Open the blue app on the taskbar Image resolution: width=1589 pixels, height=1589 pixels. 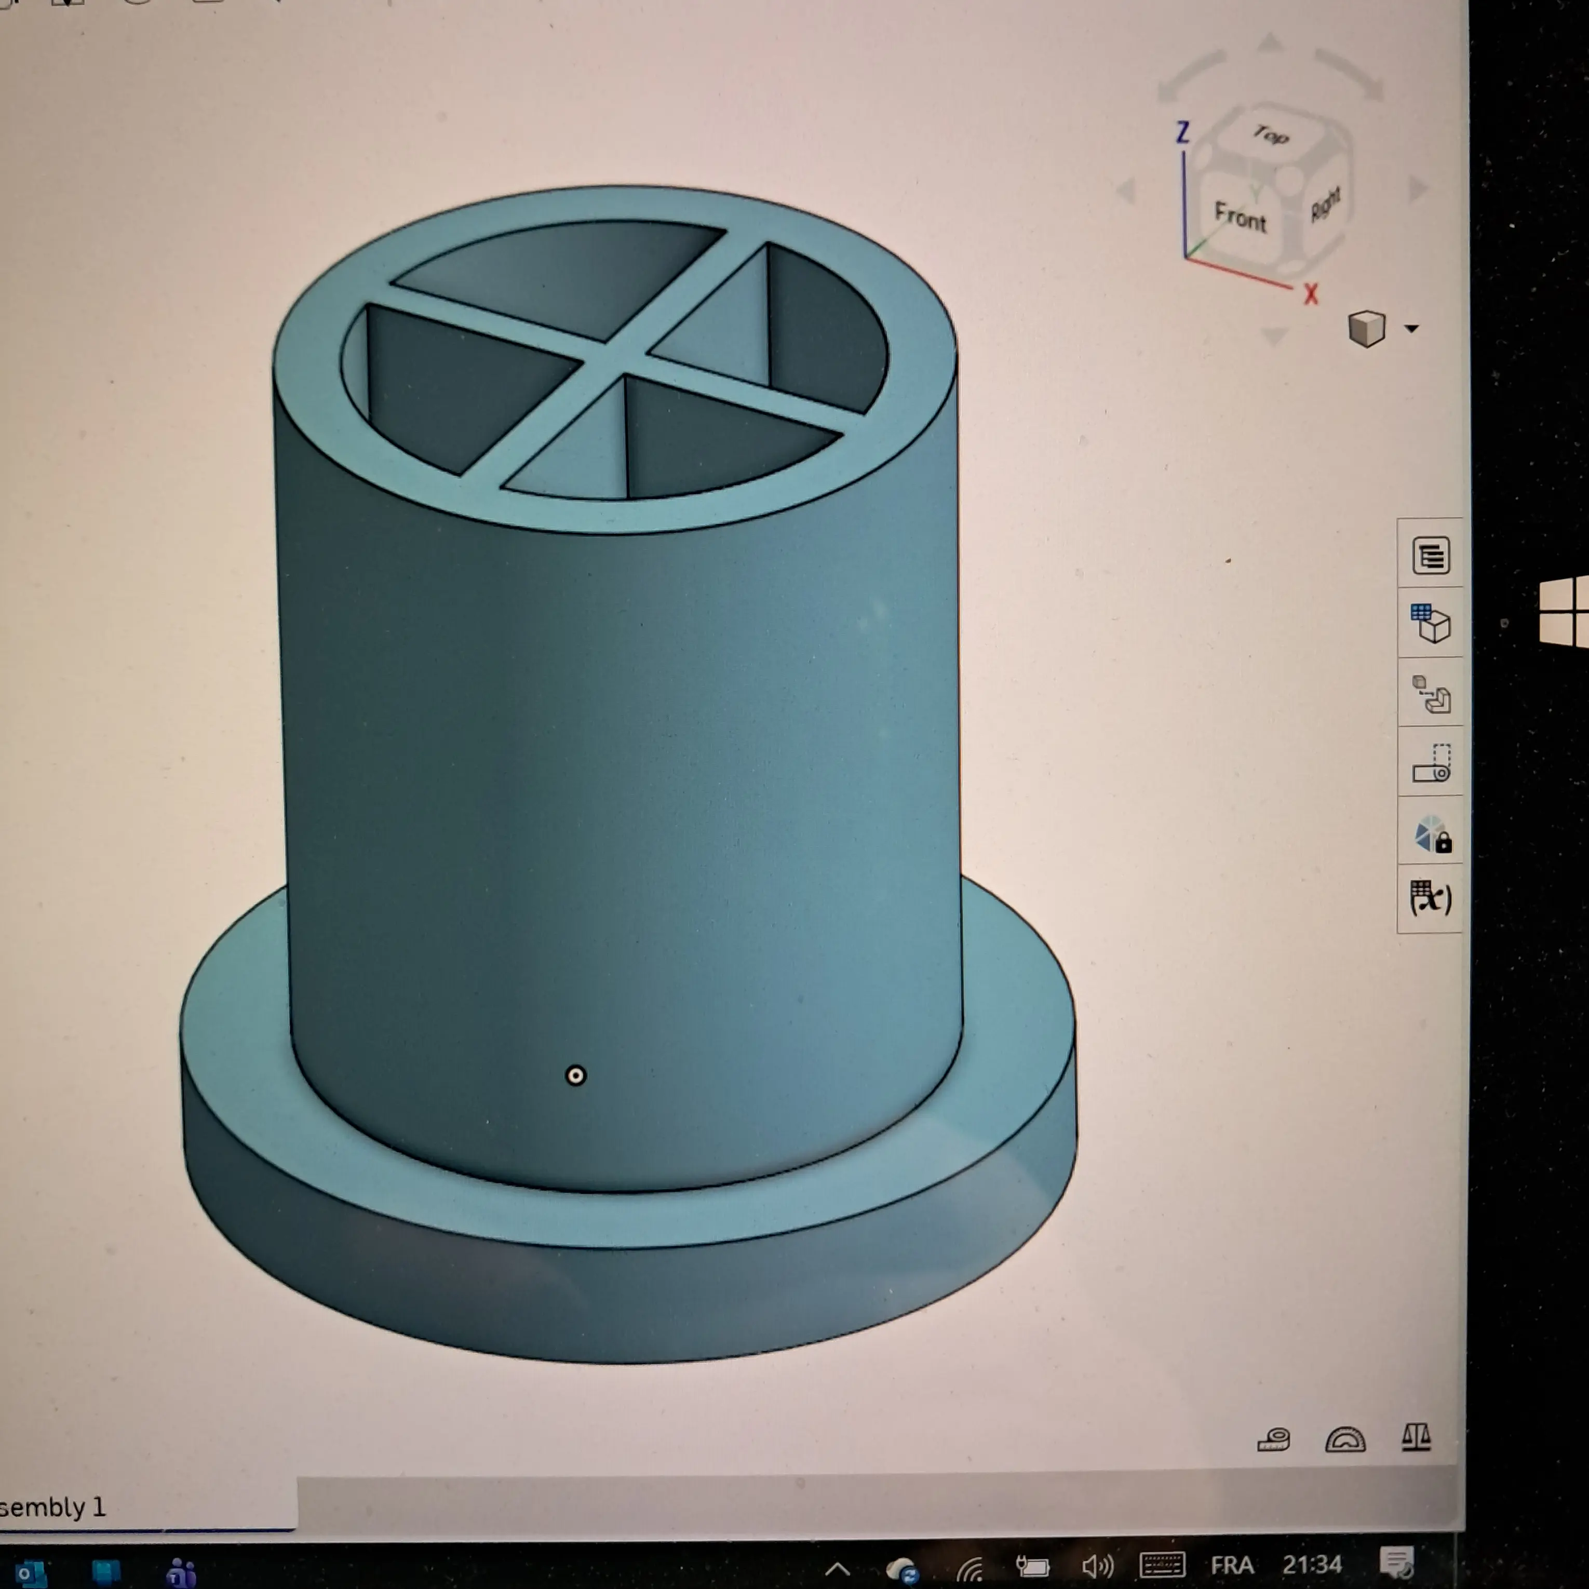point(106,1572)
